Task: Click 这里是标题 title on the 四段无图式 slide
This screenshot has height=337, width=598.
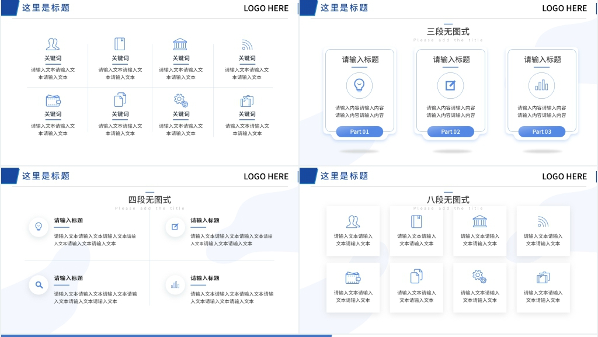Action: [x=46, y=176]
